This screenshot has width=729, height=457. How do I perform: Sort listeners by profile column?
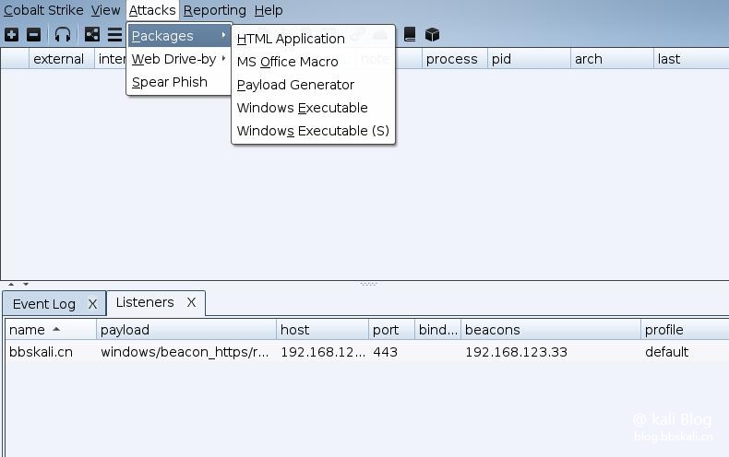[x=686, y=330]
